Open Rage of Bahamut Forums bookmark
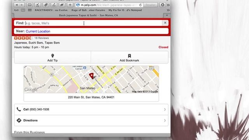The image size is (249, 140). pos(88,10)
